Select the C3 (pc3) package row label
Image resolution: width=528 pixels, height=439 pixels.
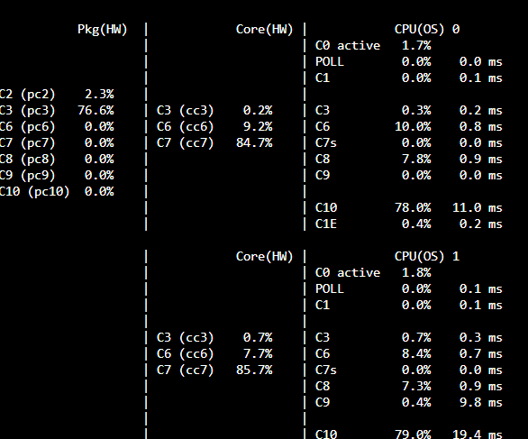(x=27, y=110)
